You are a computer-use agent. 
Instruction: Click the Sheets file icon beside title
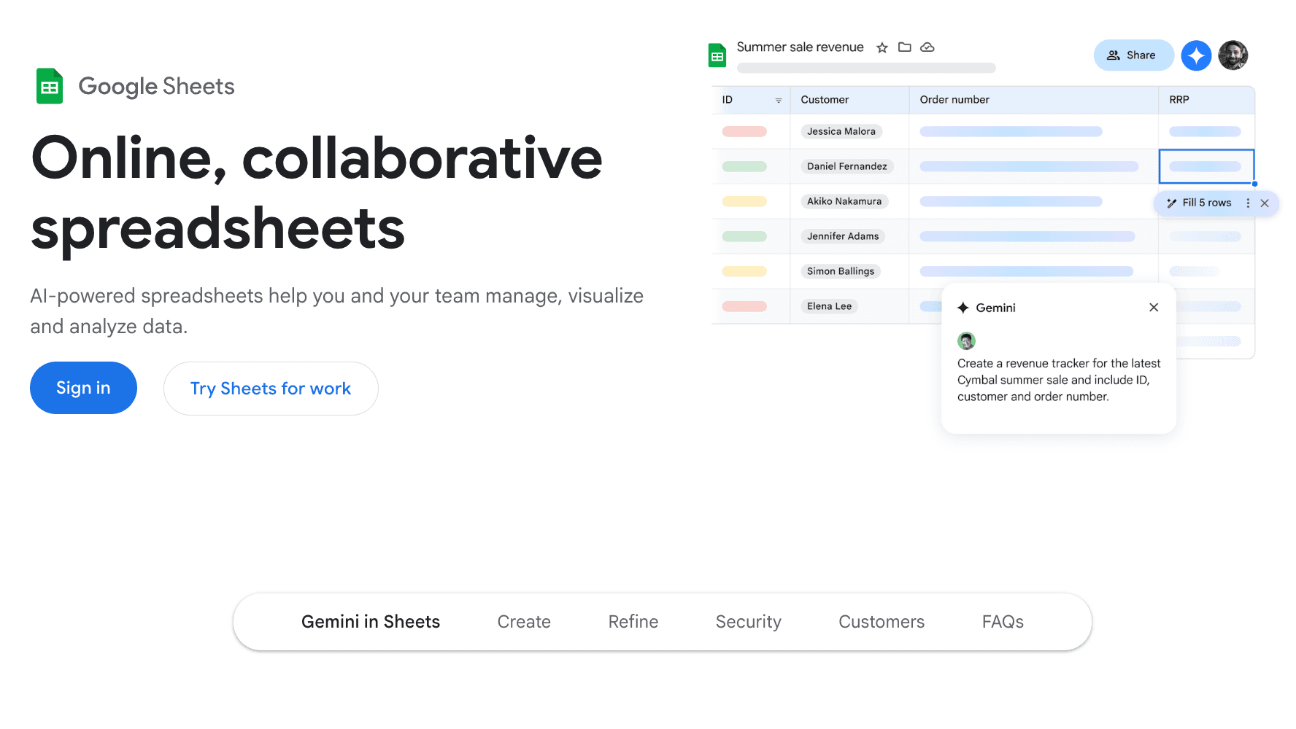717,55
